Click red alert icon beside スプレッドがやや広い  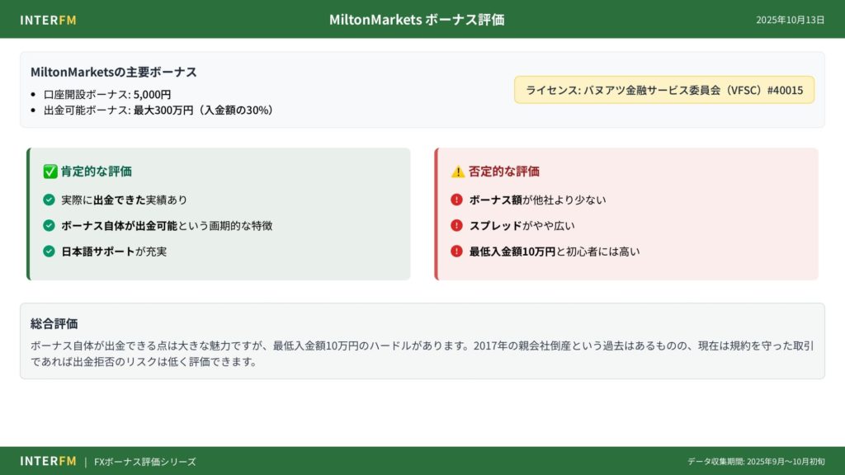(456, 225)
